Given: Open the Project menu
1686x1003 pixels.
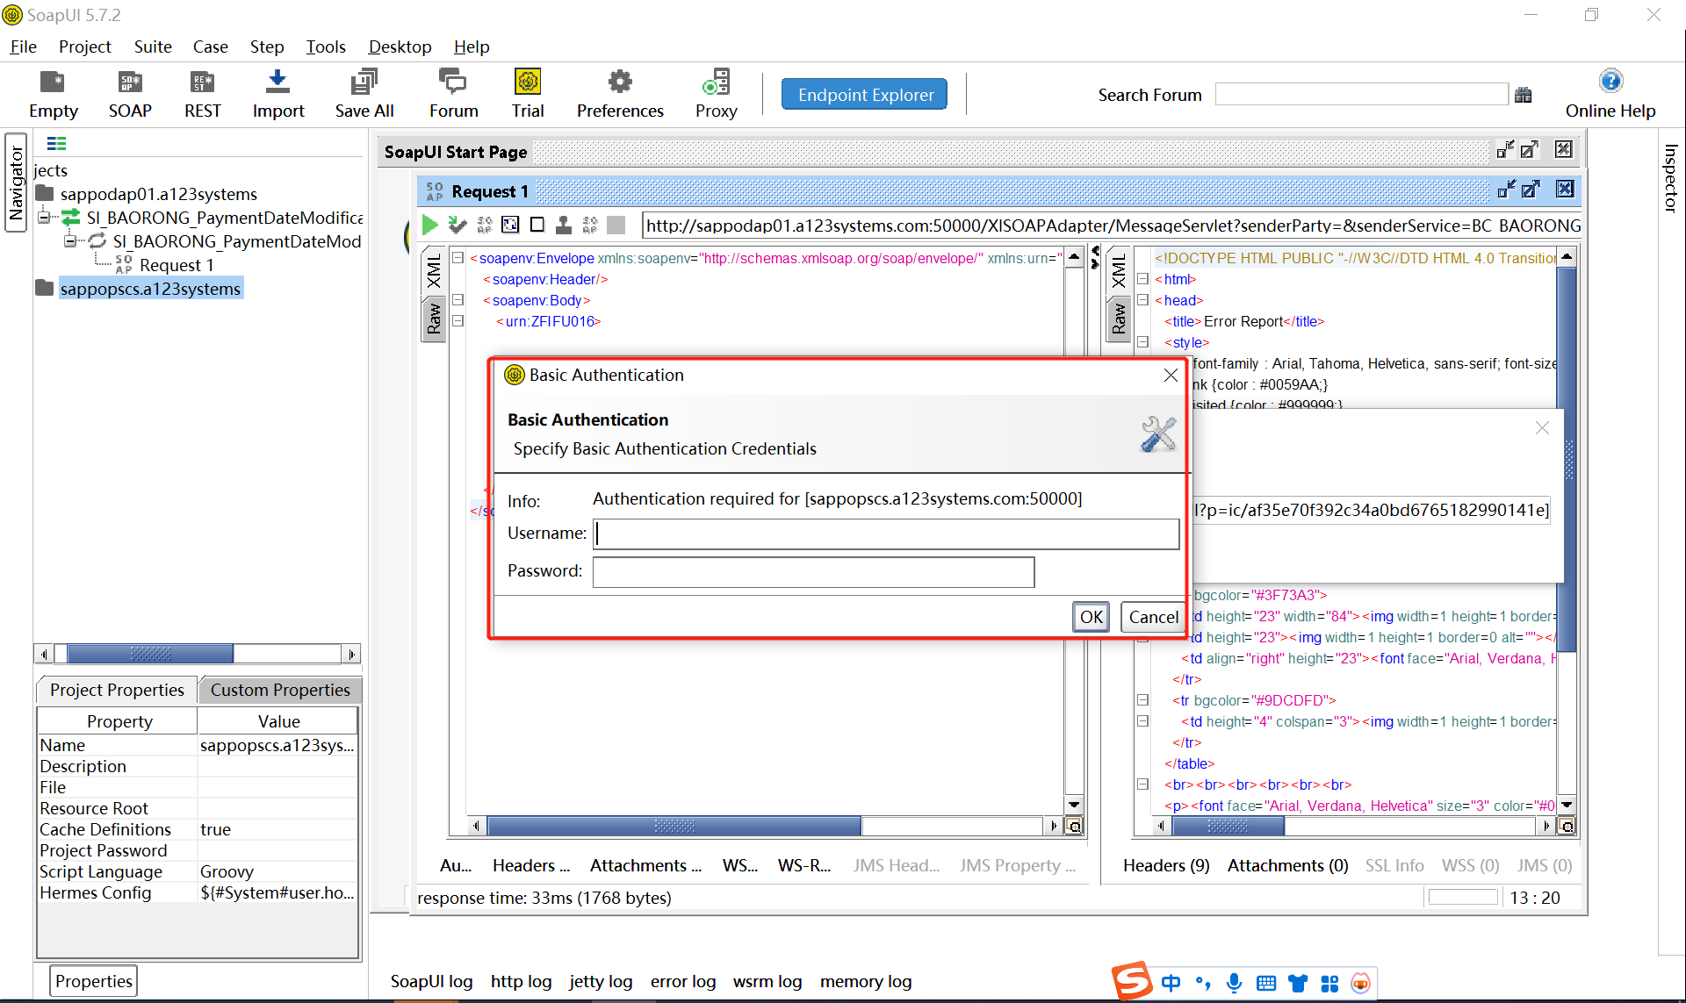Looking at the screenshot, I should [x=84, y=47].
